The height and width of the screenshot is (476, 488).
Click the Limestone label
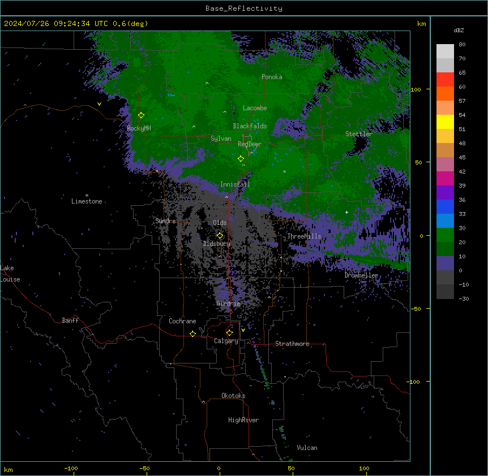[87, 201]
